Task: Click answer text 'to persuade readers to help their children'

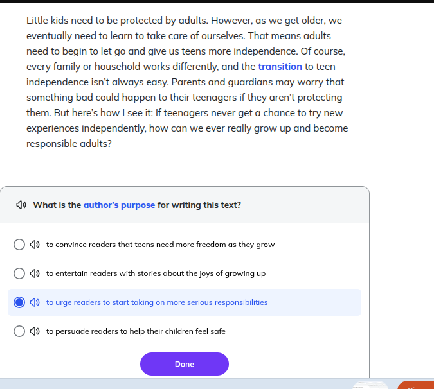Action: point(136,331)
